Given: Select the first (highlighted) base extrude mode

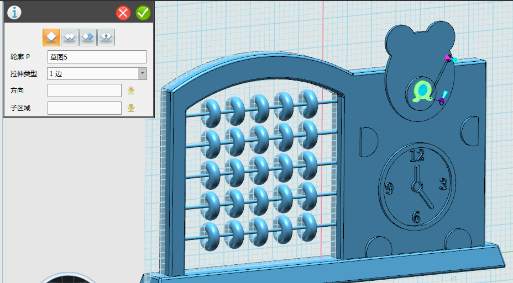Looking at the screenshot, I should tap(51, 37).
